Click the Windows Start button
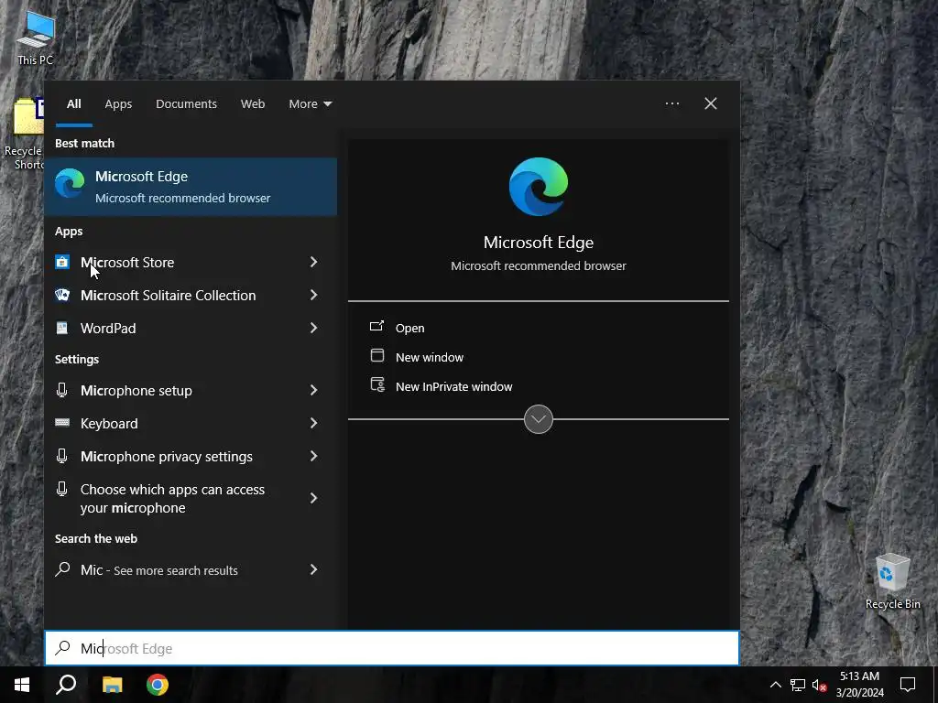Screen dimensions: 938x703 [x=22, y=685]
